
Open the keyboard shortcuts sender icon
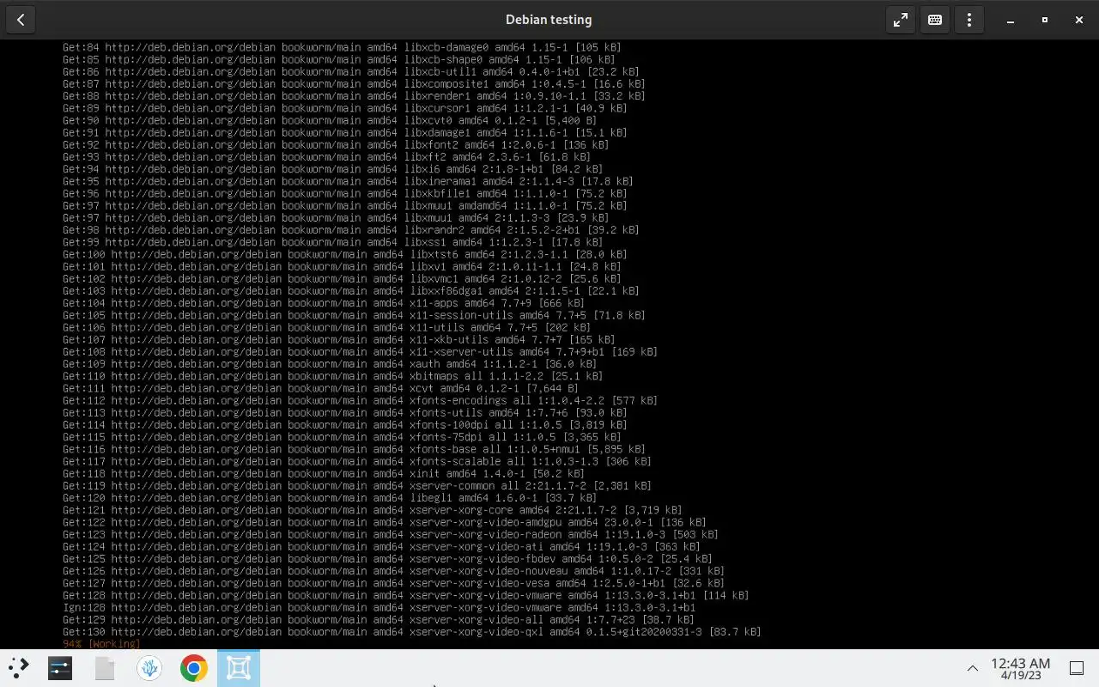pyautogui.click(x=935, y=20)
